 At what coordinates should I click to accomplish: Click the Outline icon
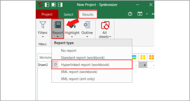(87, 25)
